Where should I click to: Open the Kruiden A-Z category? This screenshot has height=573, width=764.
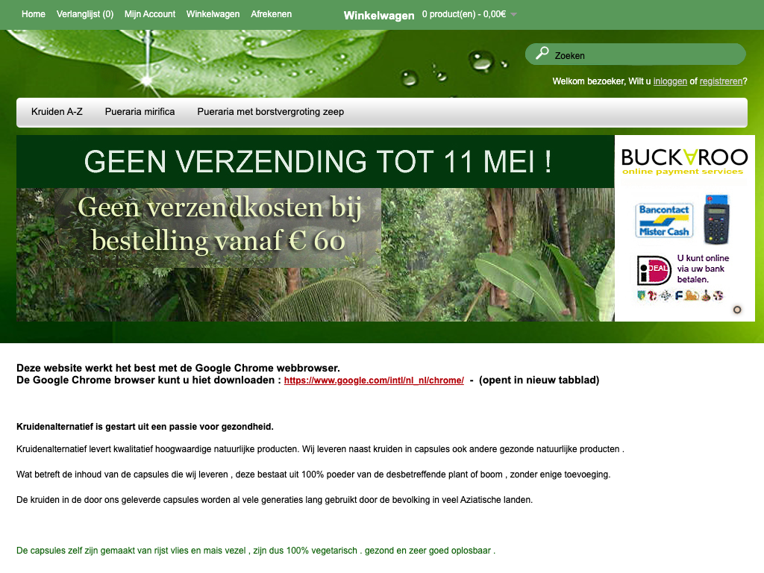57,112
